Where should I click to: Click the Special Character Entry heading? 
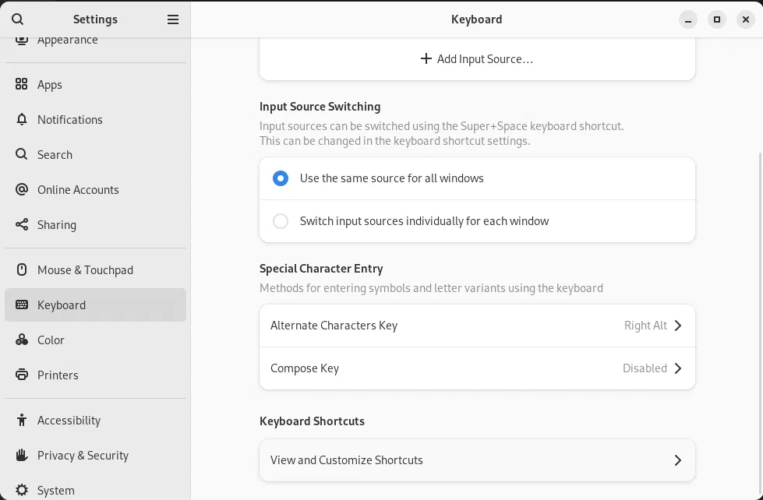[x=321, y=269]
